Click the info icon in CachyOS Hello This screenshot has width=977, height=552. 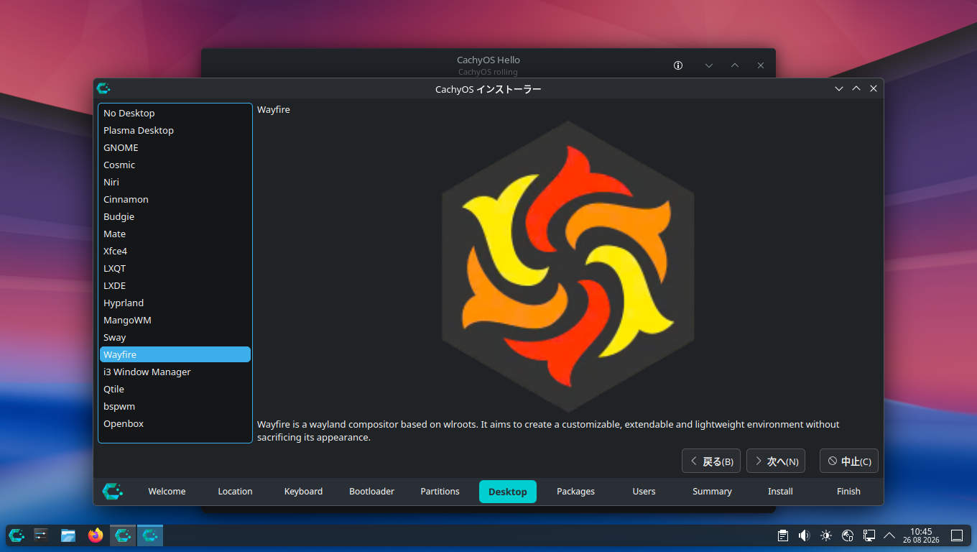coord(678,65)
